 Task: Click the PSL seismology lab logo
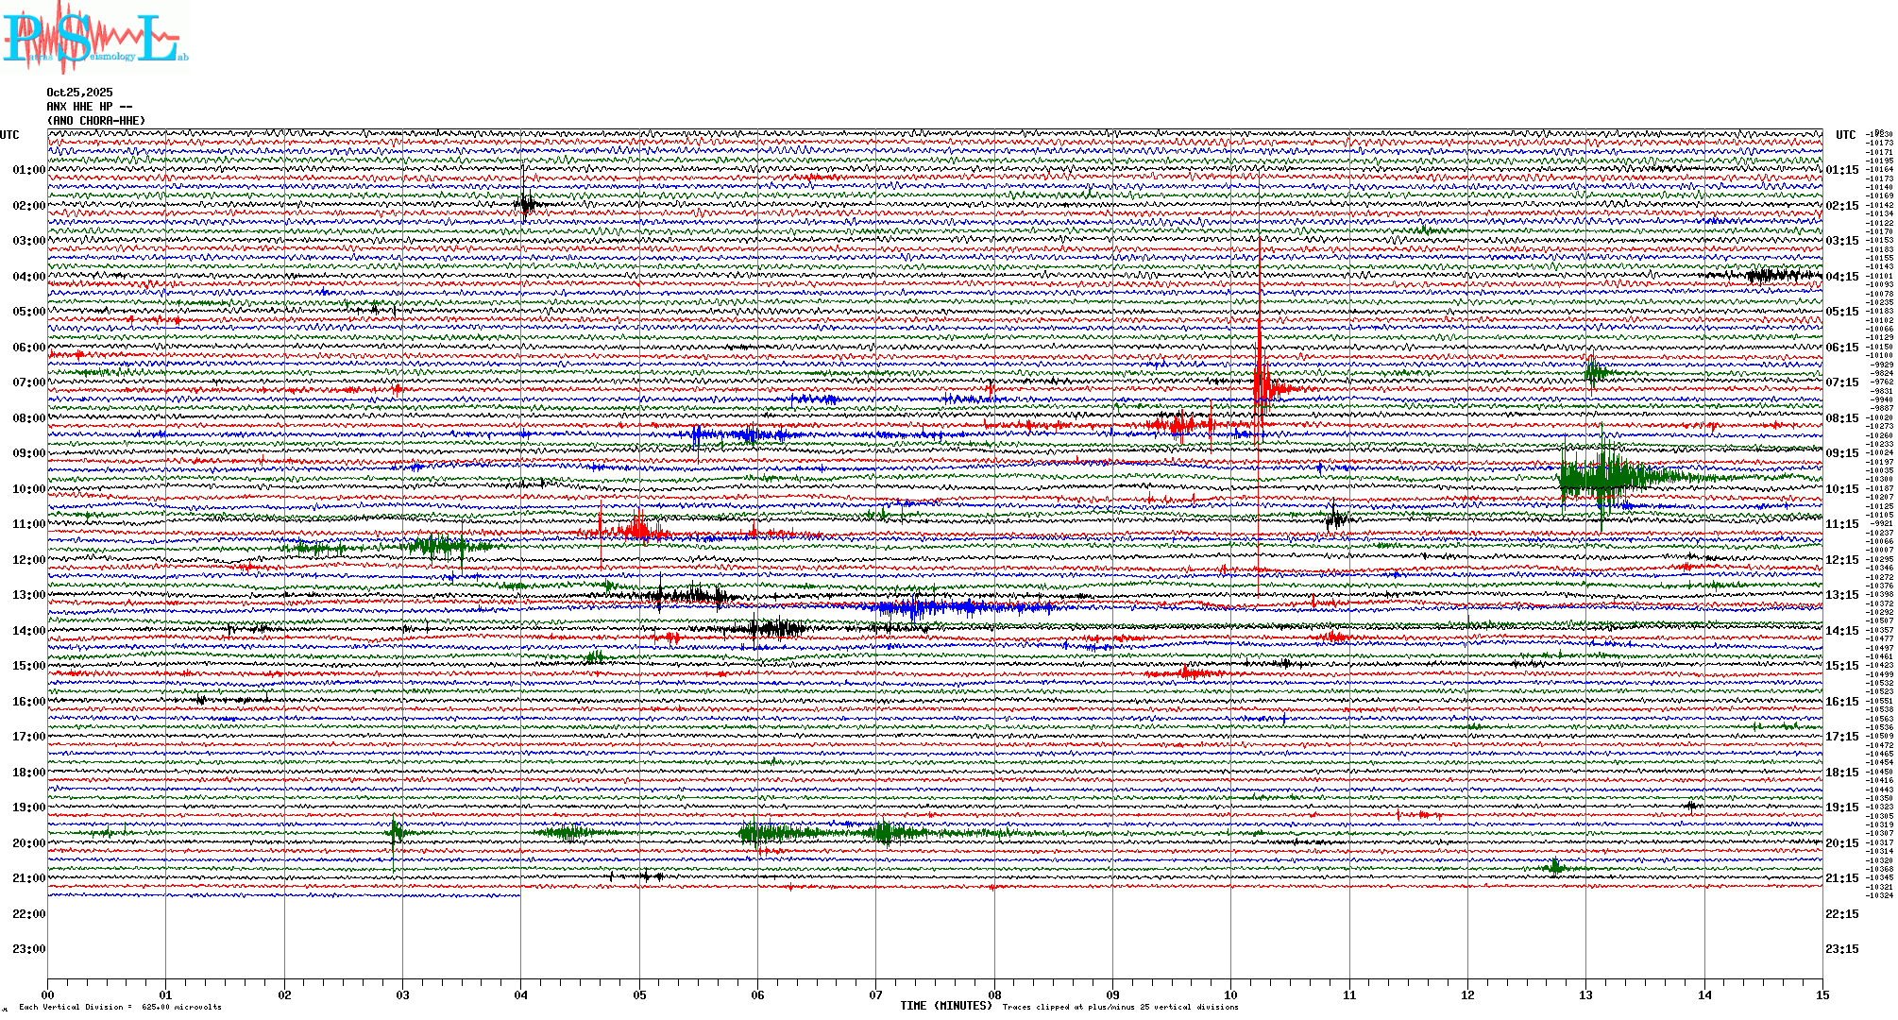(94, 38)
